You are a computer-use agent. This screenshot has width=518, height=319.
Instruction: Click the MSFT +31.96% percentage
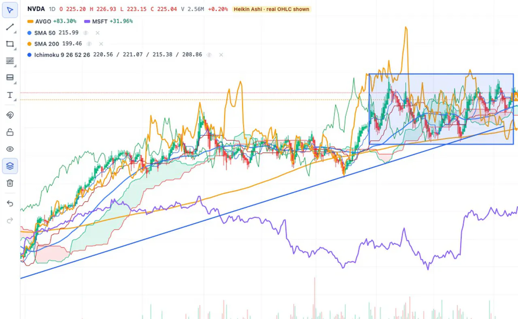coord(121,21)
